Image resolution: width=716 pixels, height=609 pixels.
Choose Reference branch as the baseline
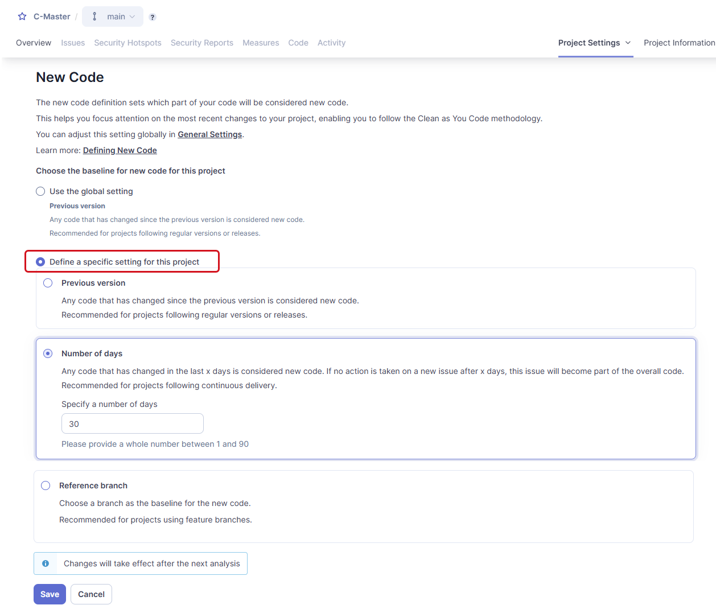coord(46,485)
